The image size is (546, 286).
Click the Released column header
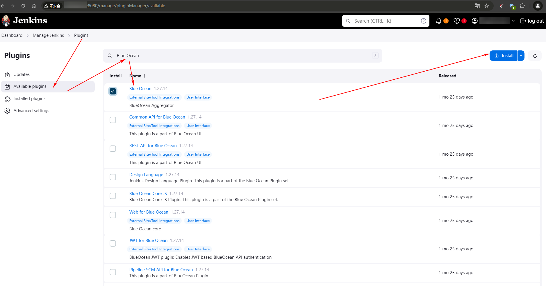(447, 76)
